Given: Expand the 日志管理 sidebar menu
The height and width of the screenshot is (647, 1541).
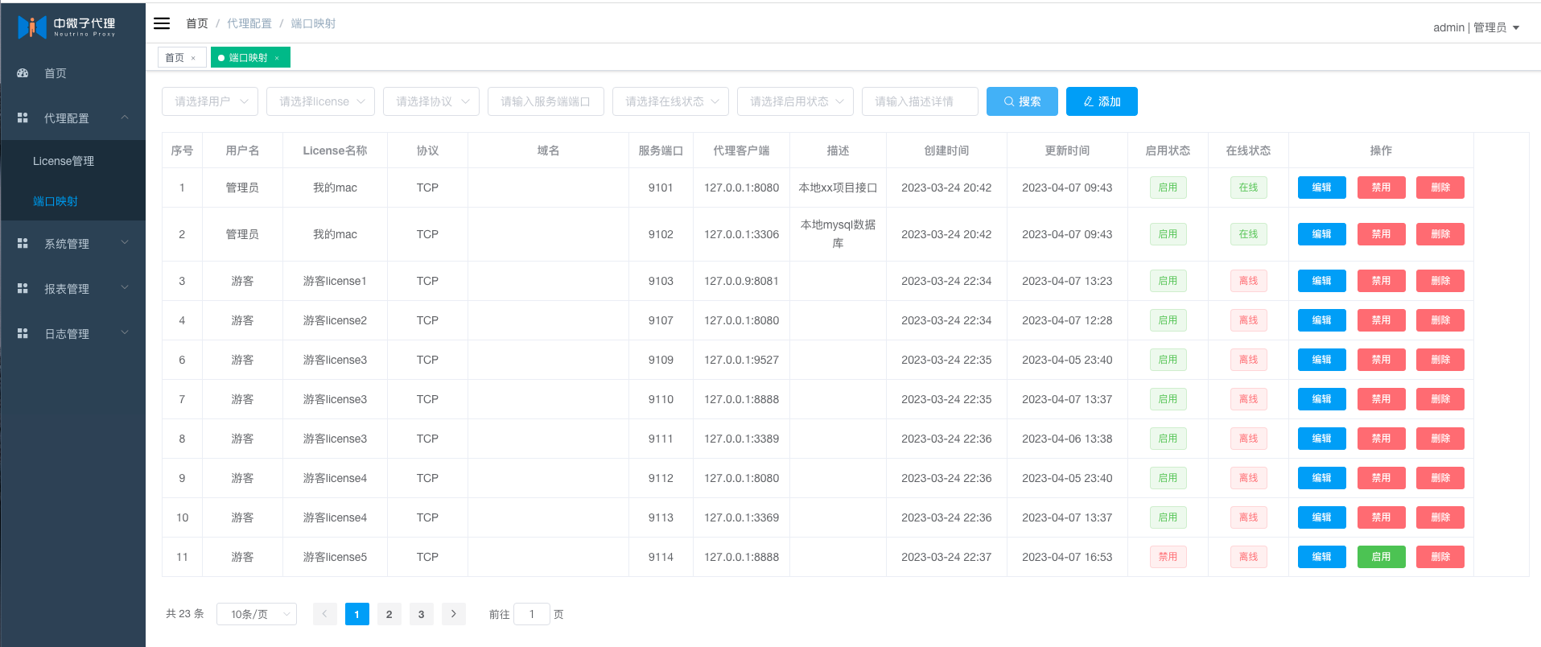Looking at the screenshot, I should pos(73,333).
